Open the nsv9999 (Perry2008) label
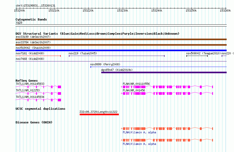Image resolution: width=234 pixels, height=152 pixels. 105,64
